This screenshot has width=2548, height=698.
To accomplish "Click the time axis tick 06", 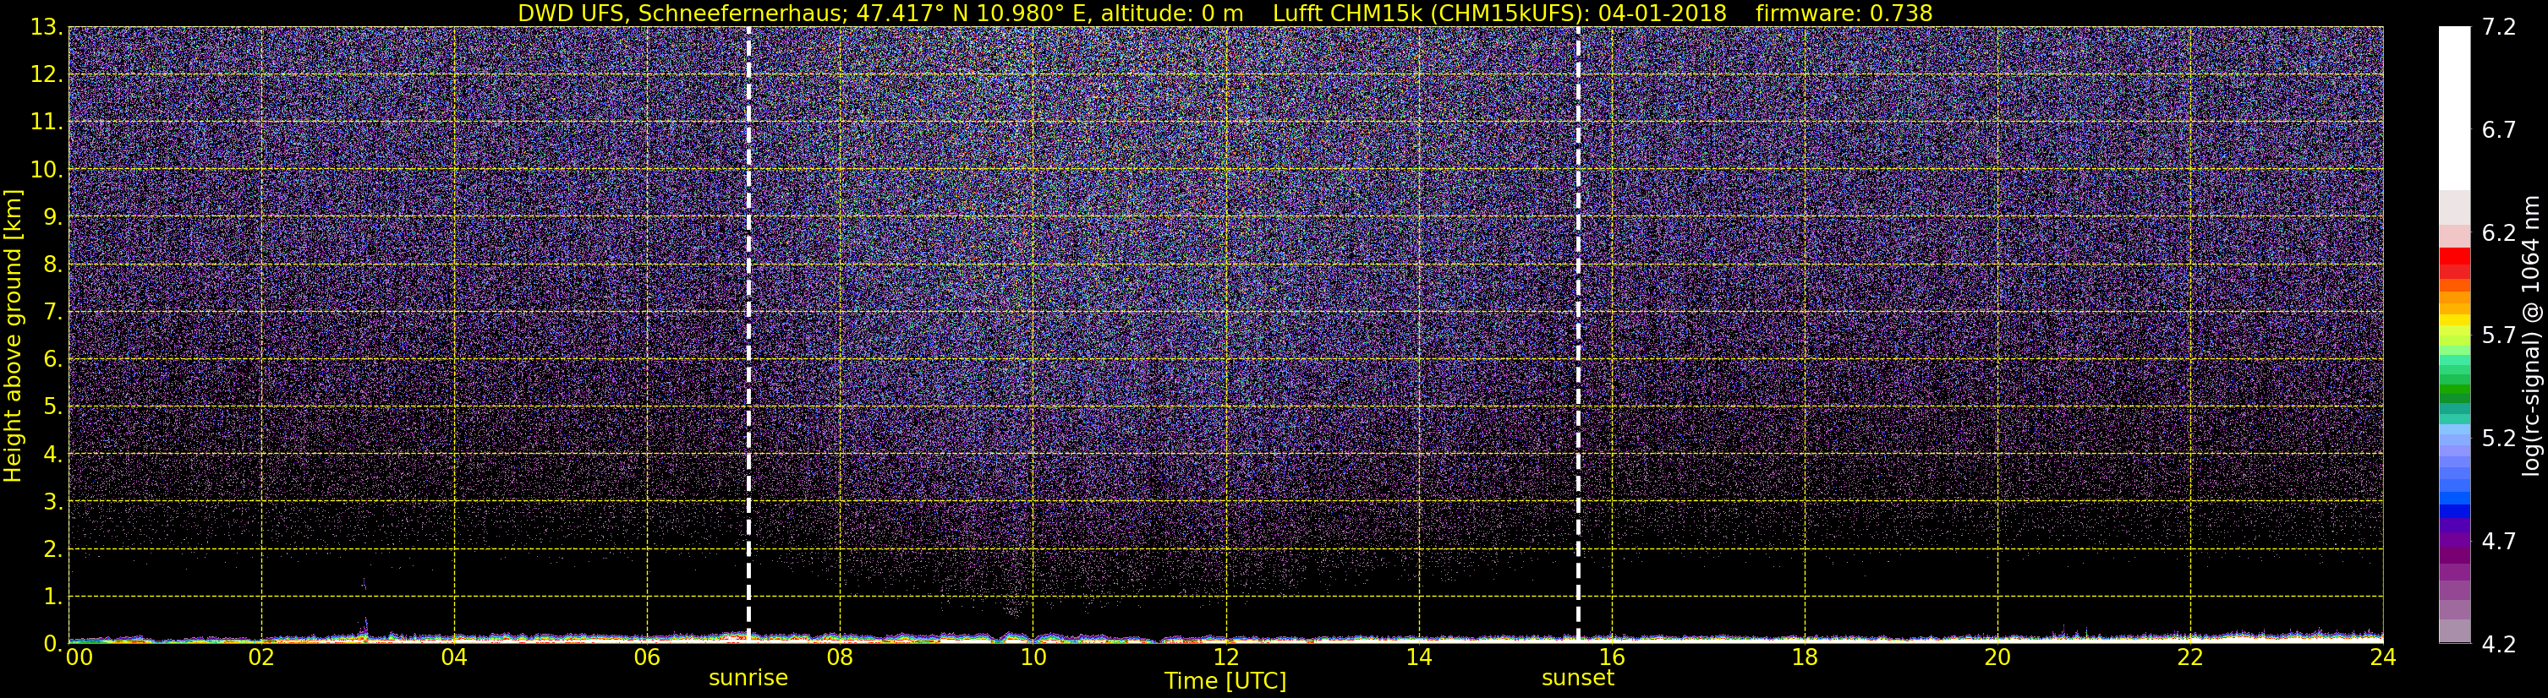I will tap(647, 658).
